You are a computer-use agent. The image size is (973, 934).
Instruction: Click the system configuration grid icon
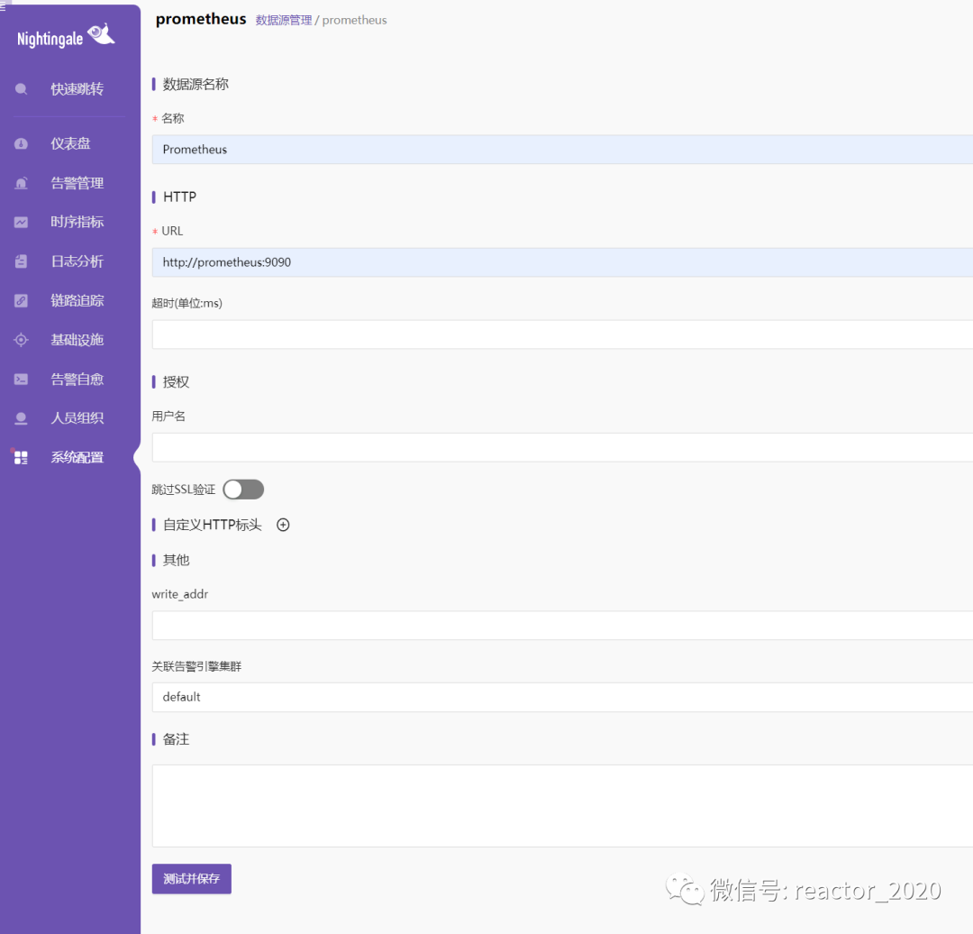click(21, 458)
